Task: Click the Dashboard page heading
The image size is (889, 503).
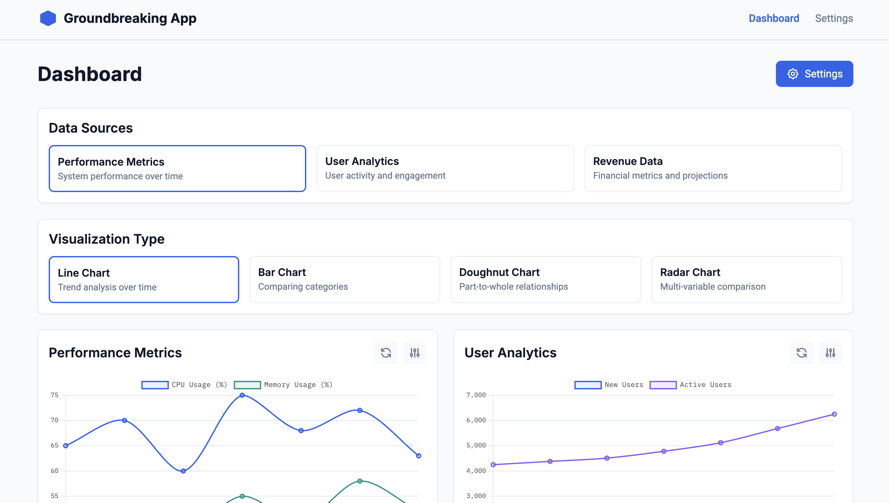Action: 90,74
